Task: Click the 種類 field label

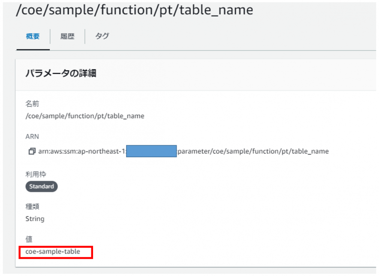Action: (32, 207)
